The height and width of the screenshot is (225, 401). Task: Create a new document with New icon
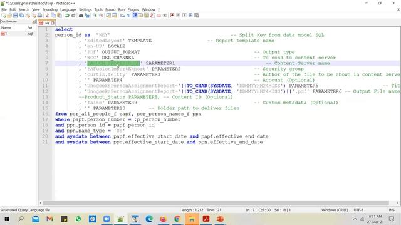pos(4,16)
